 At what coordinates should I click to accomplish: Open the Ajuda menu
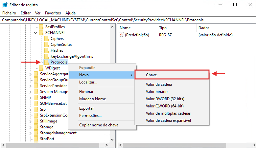(x=70, y=13)
